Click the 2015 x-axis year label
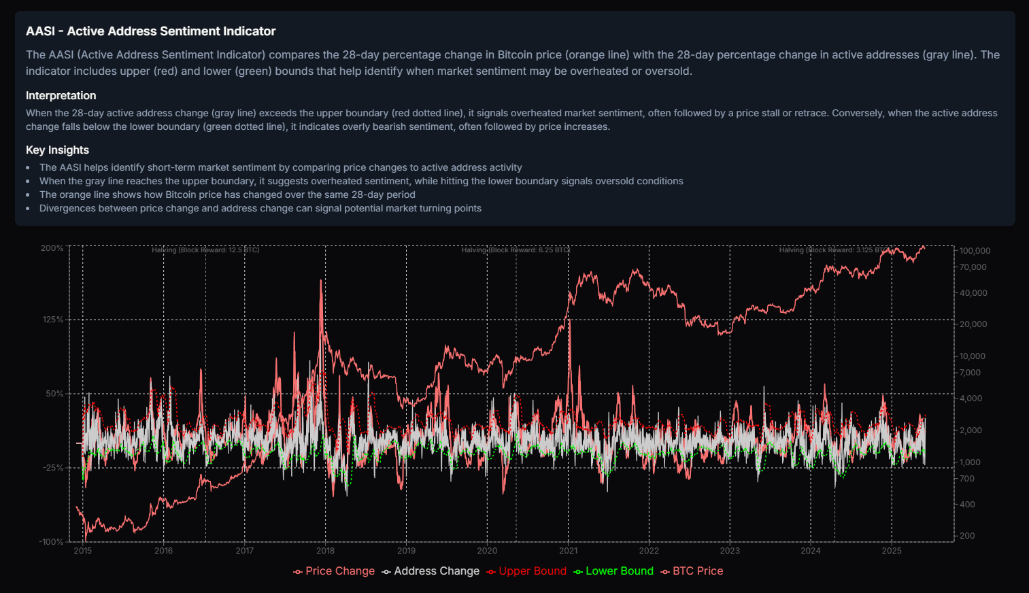Viewport: 1029px width, 593px height. 83,551
